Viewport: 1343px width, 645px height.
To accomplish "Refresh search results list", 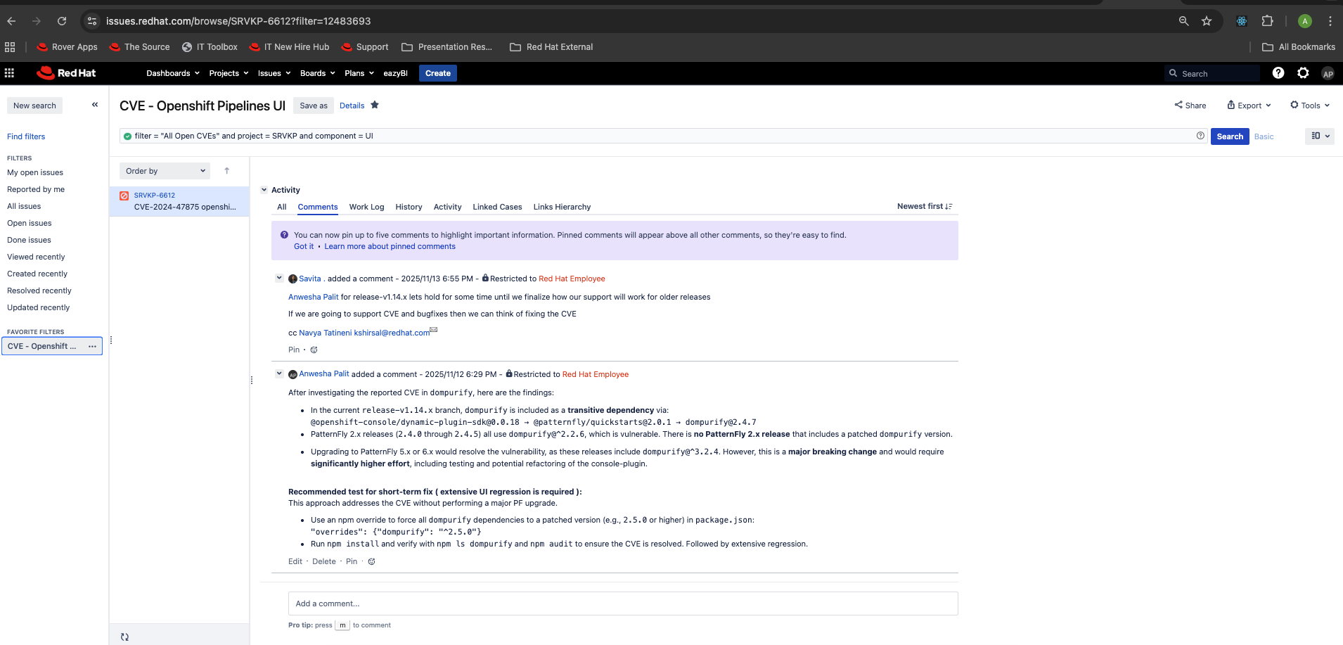I will point(124,637).
